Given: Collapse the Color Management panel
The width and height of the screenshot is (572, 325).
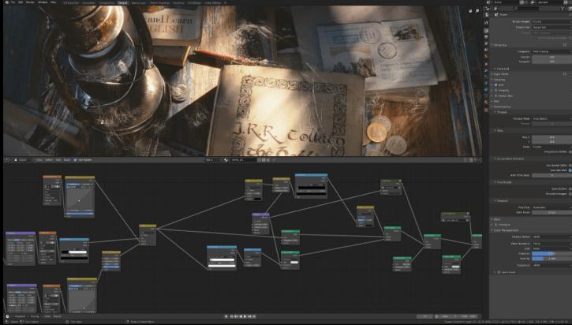Looking at the screenshot, I should (x=505, y=230).
